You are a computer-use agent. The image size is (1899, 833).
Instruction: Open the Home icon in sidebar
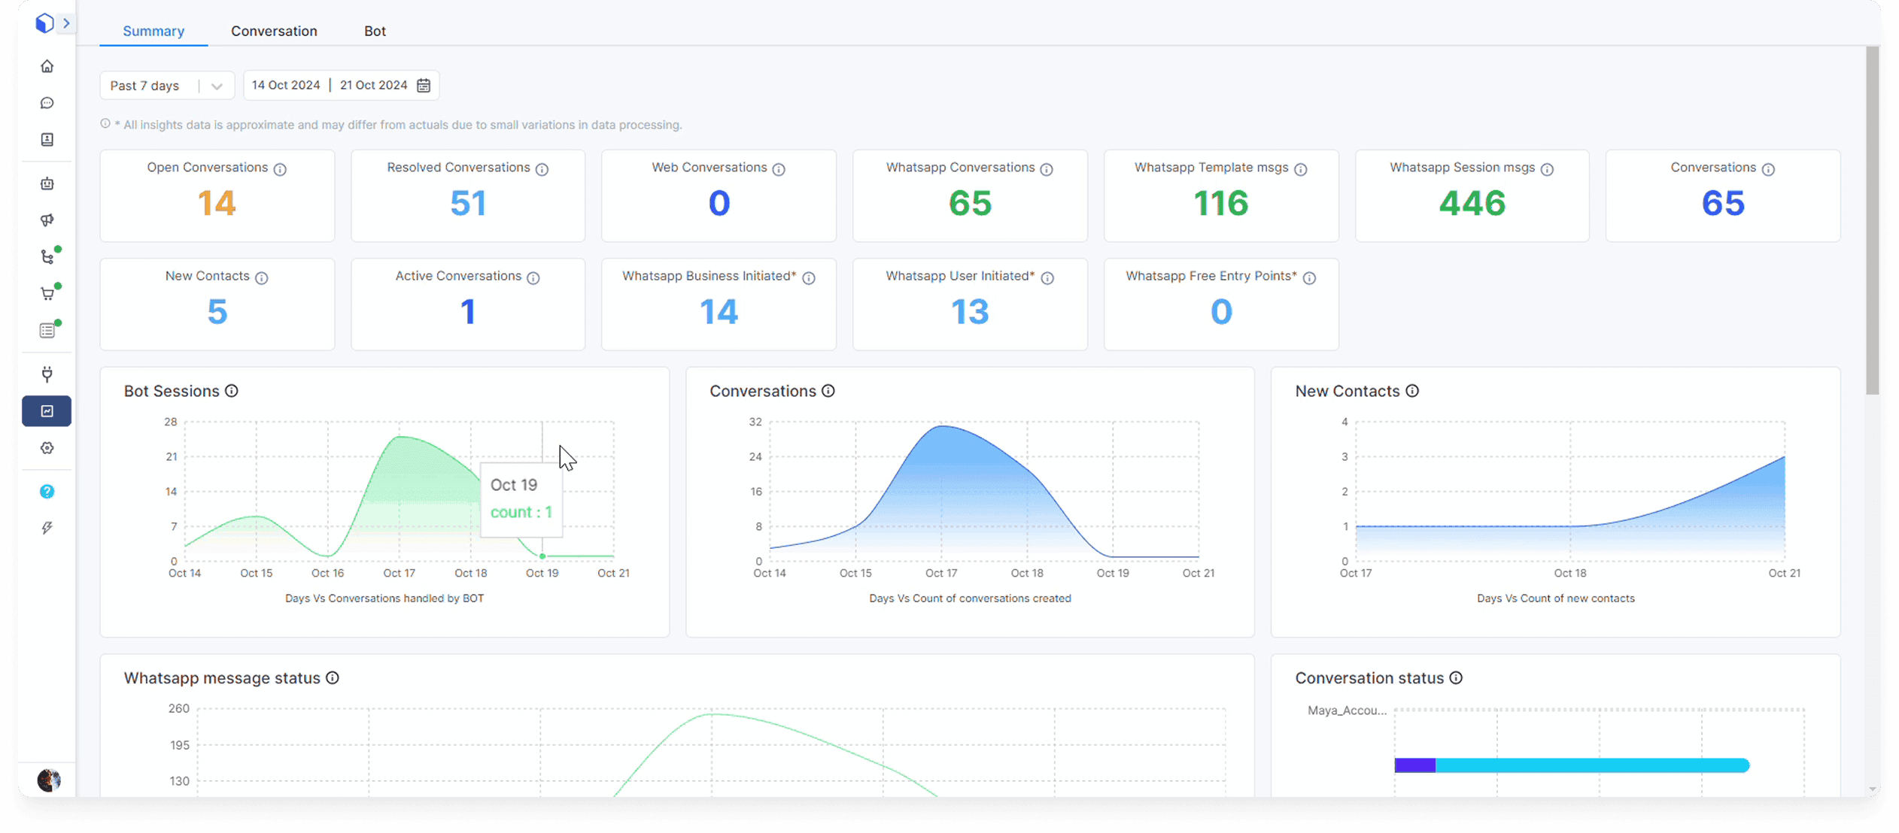click(x=47, y=66)
